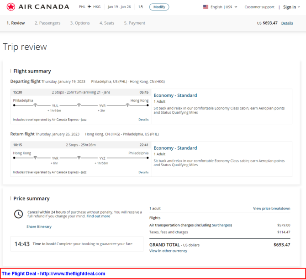Expand the Sign in dropdown

(x=291, y=7)
